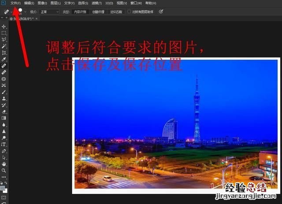
Task: Select the Hand tool
Action: click(x=4, y=163)
